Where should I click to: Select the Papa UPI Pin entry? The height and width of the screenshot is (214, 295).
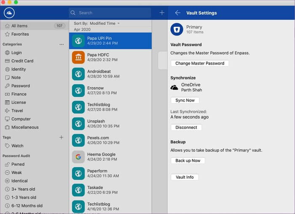(x=110, y=41)
